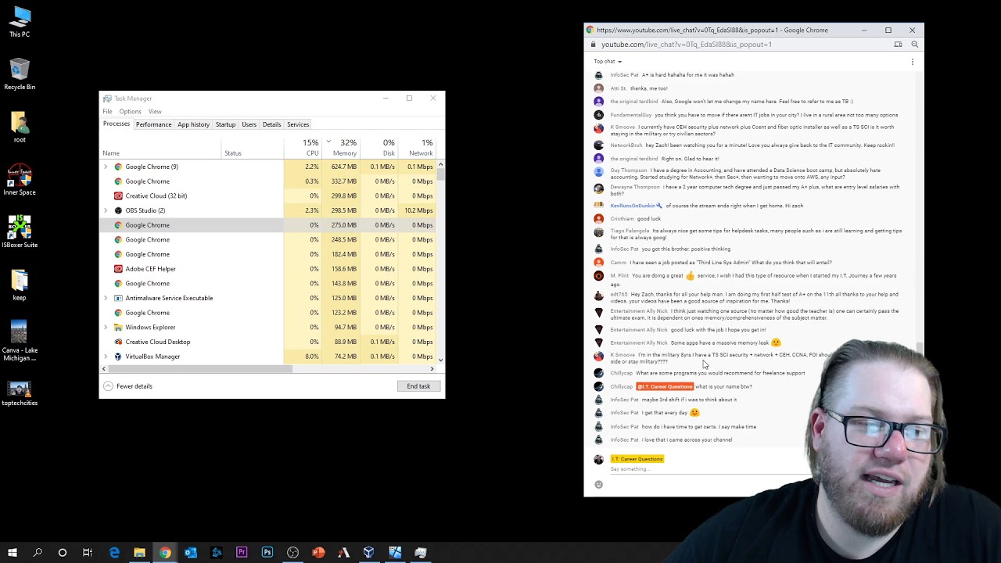Select root folder desktop icon
This screenshot has width=1001, height=563.
20,127
